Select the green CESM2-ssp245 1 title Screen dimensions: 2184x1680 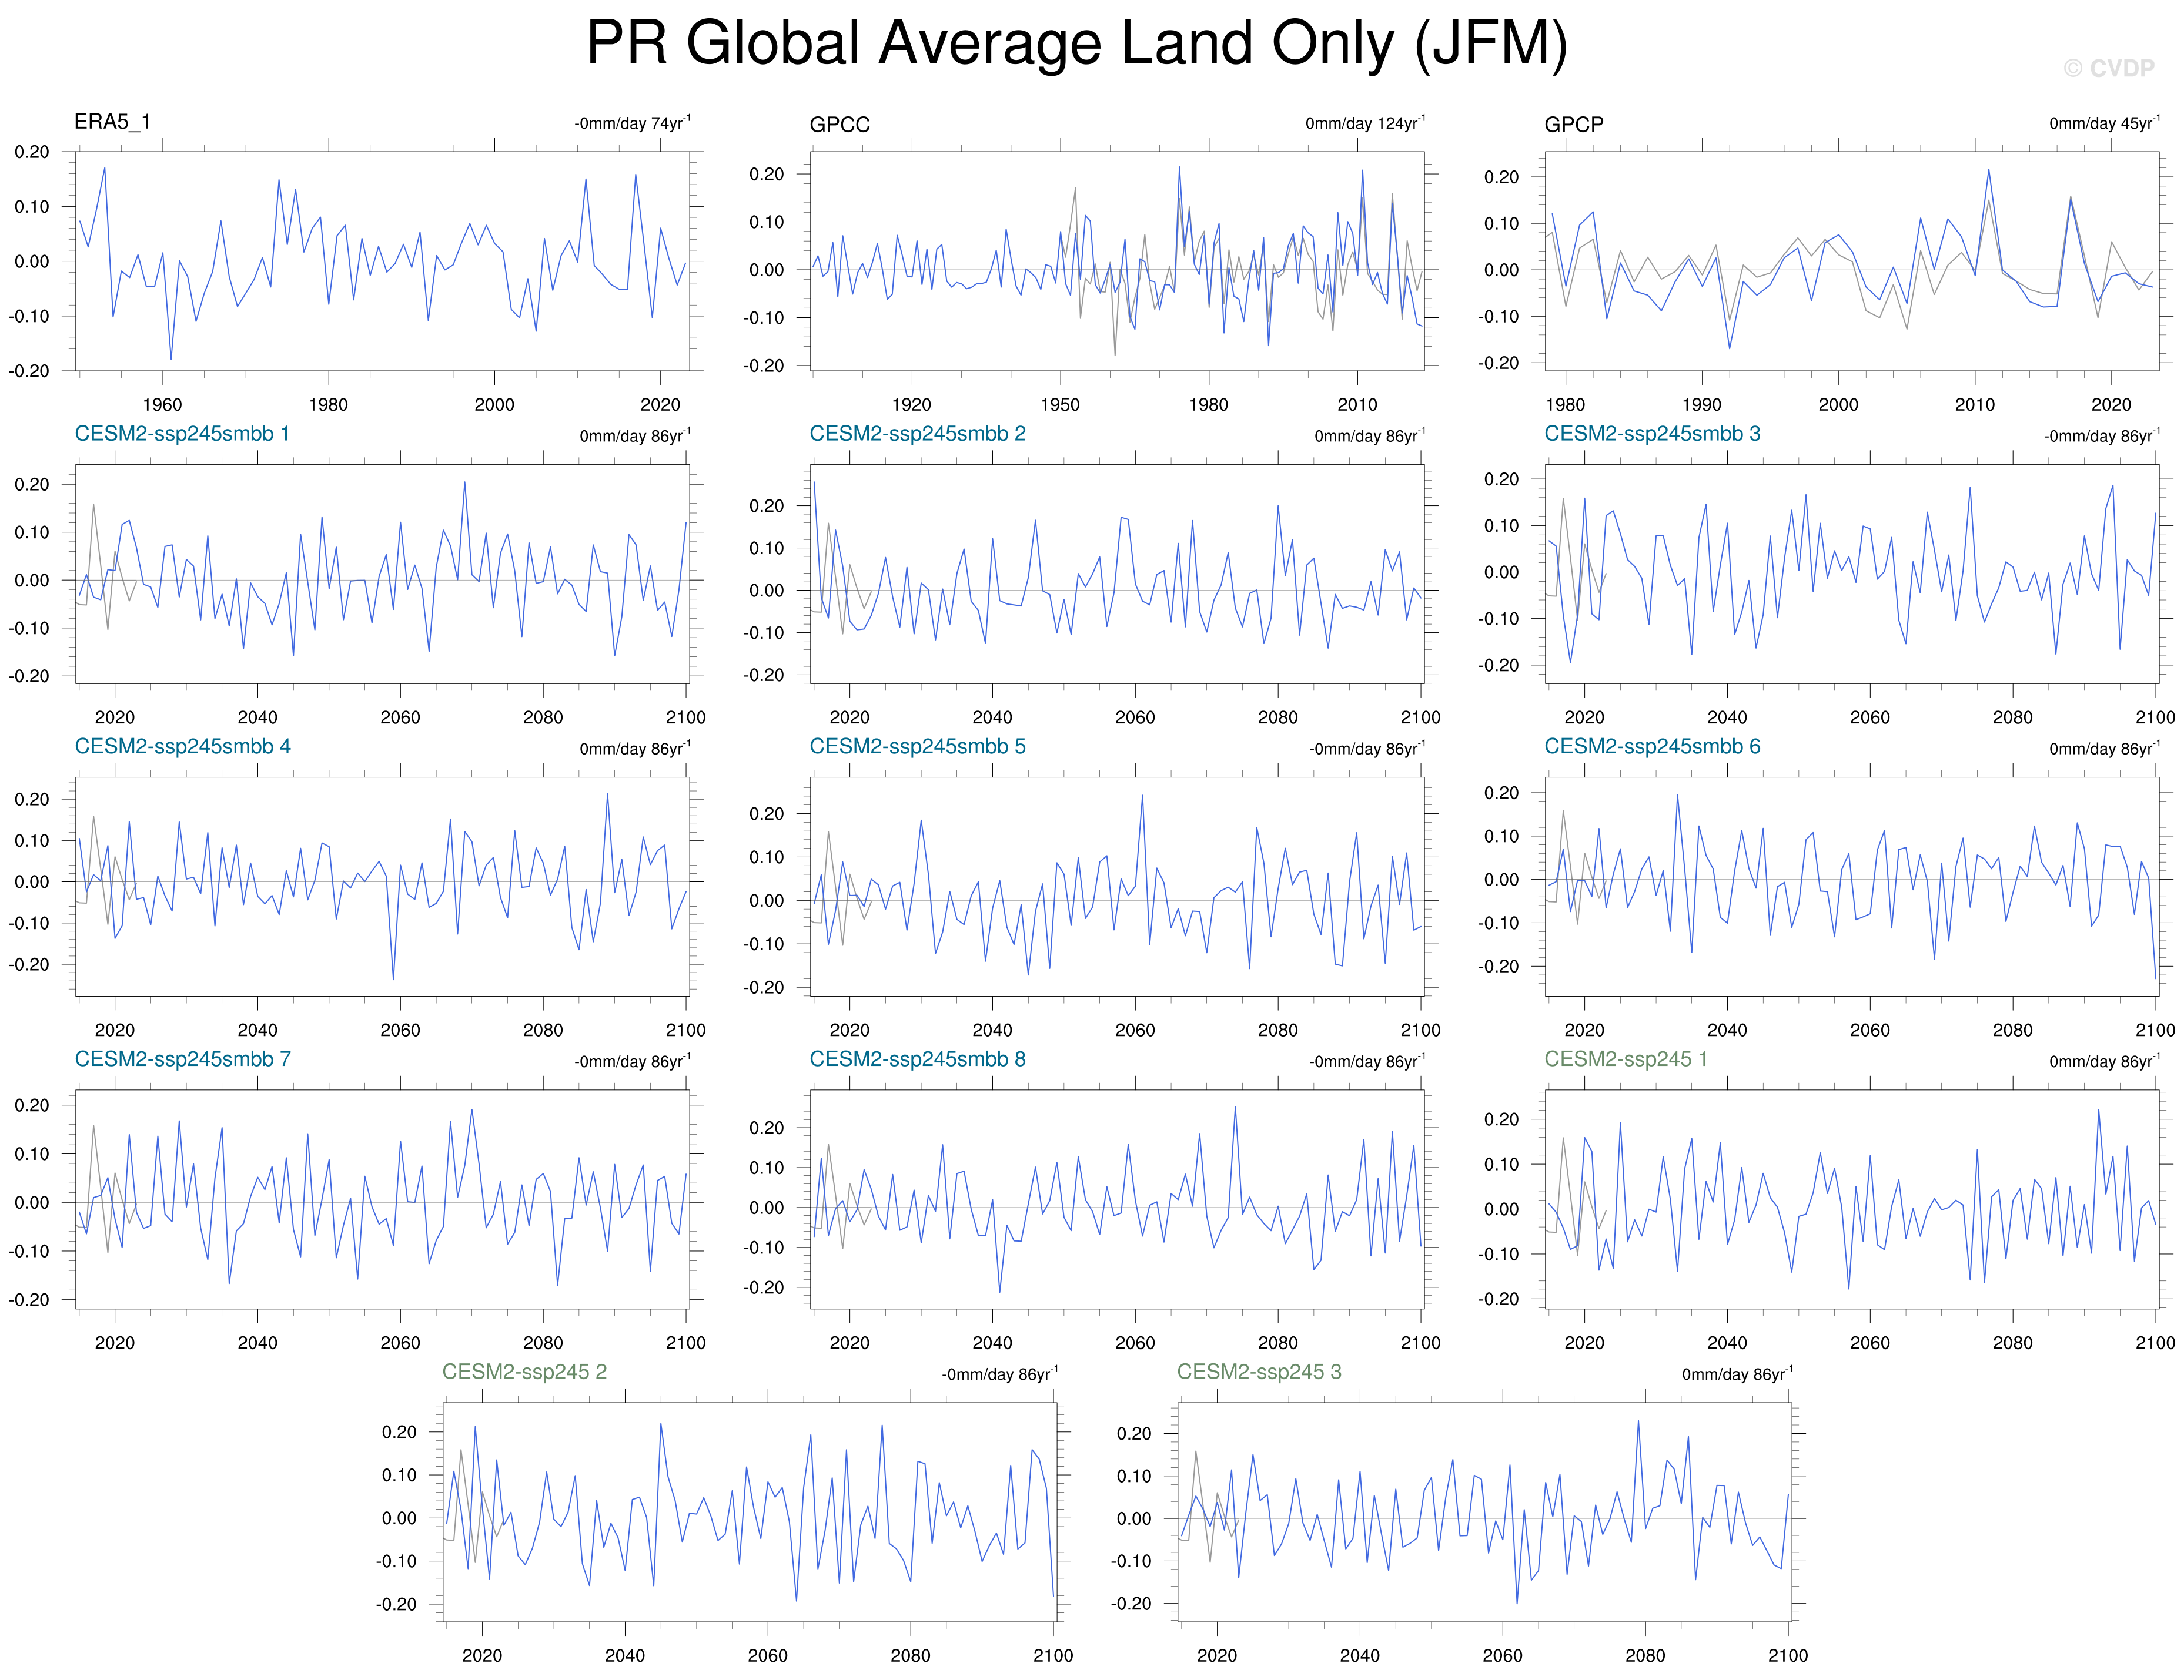click(x=1625, y=1059)
